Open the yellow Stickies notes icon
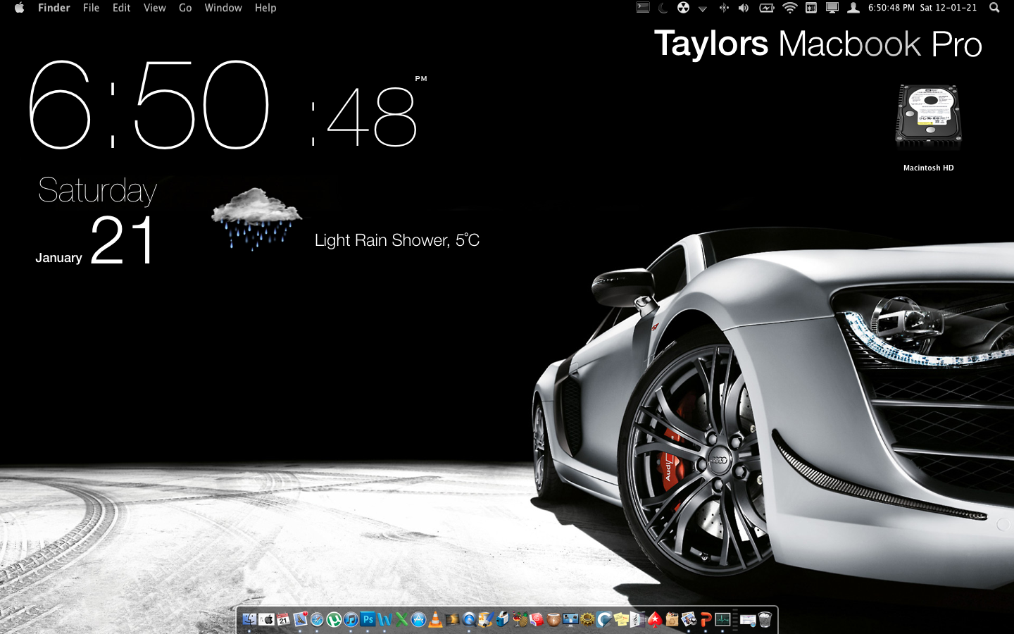 [x=620, y=619]
